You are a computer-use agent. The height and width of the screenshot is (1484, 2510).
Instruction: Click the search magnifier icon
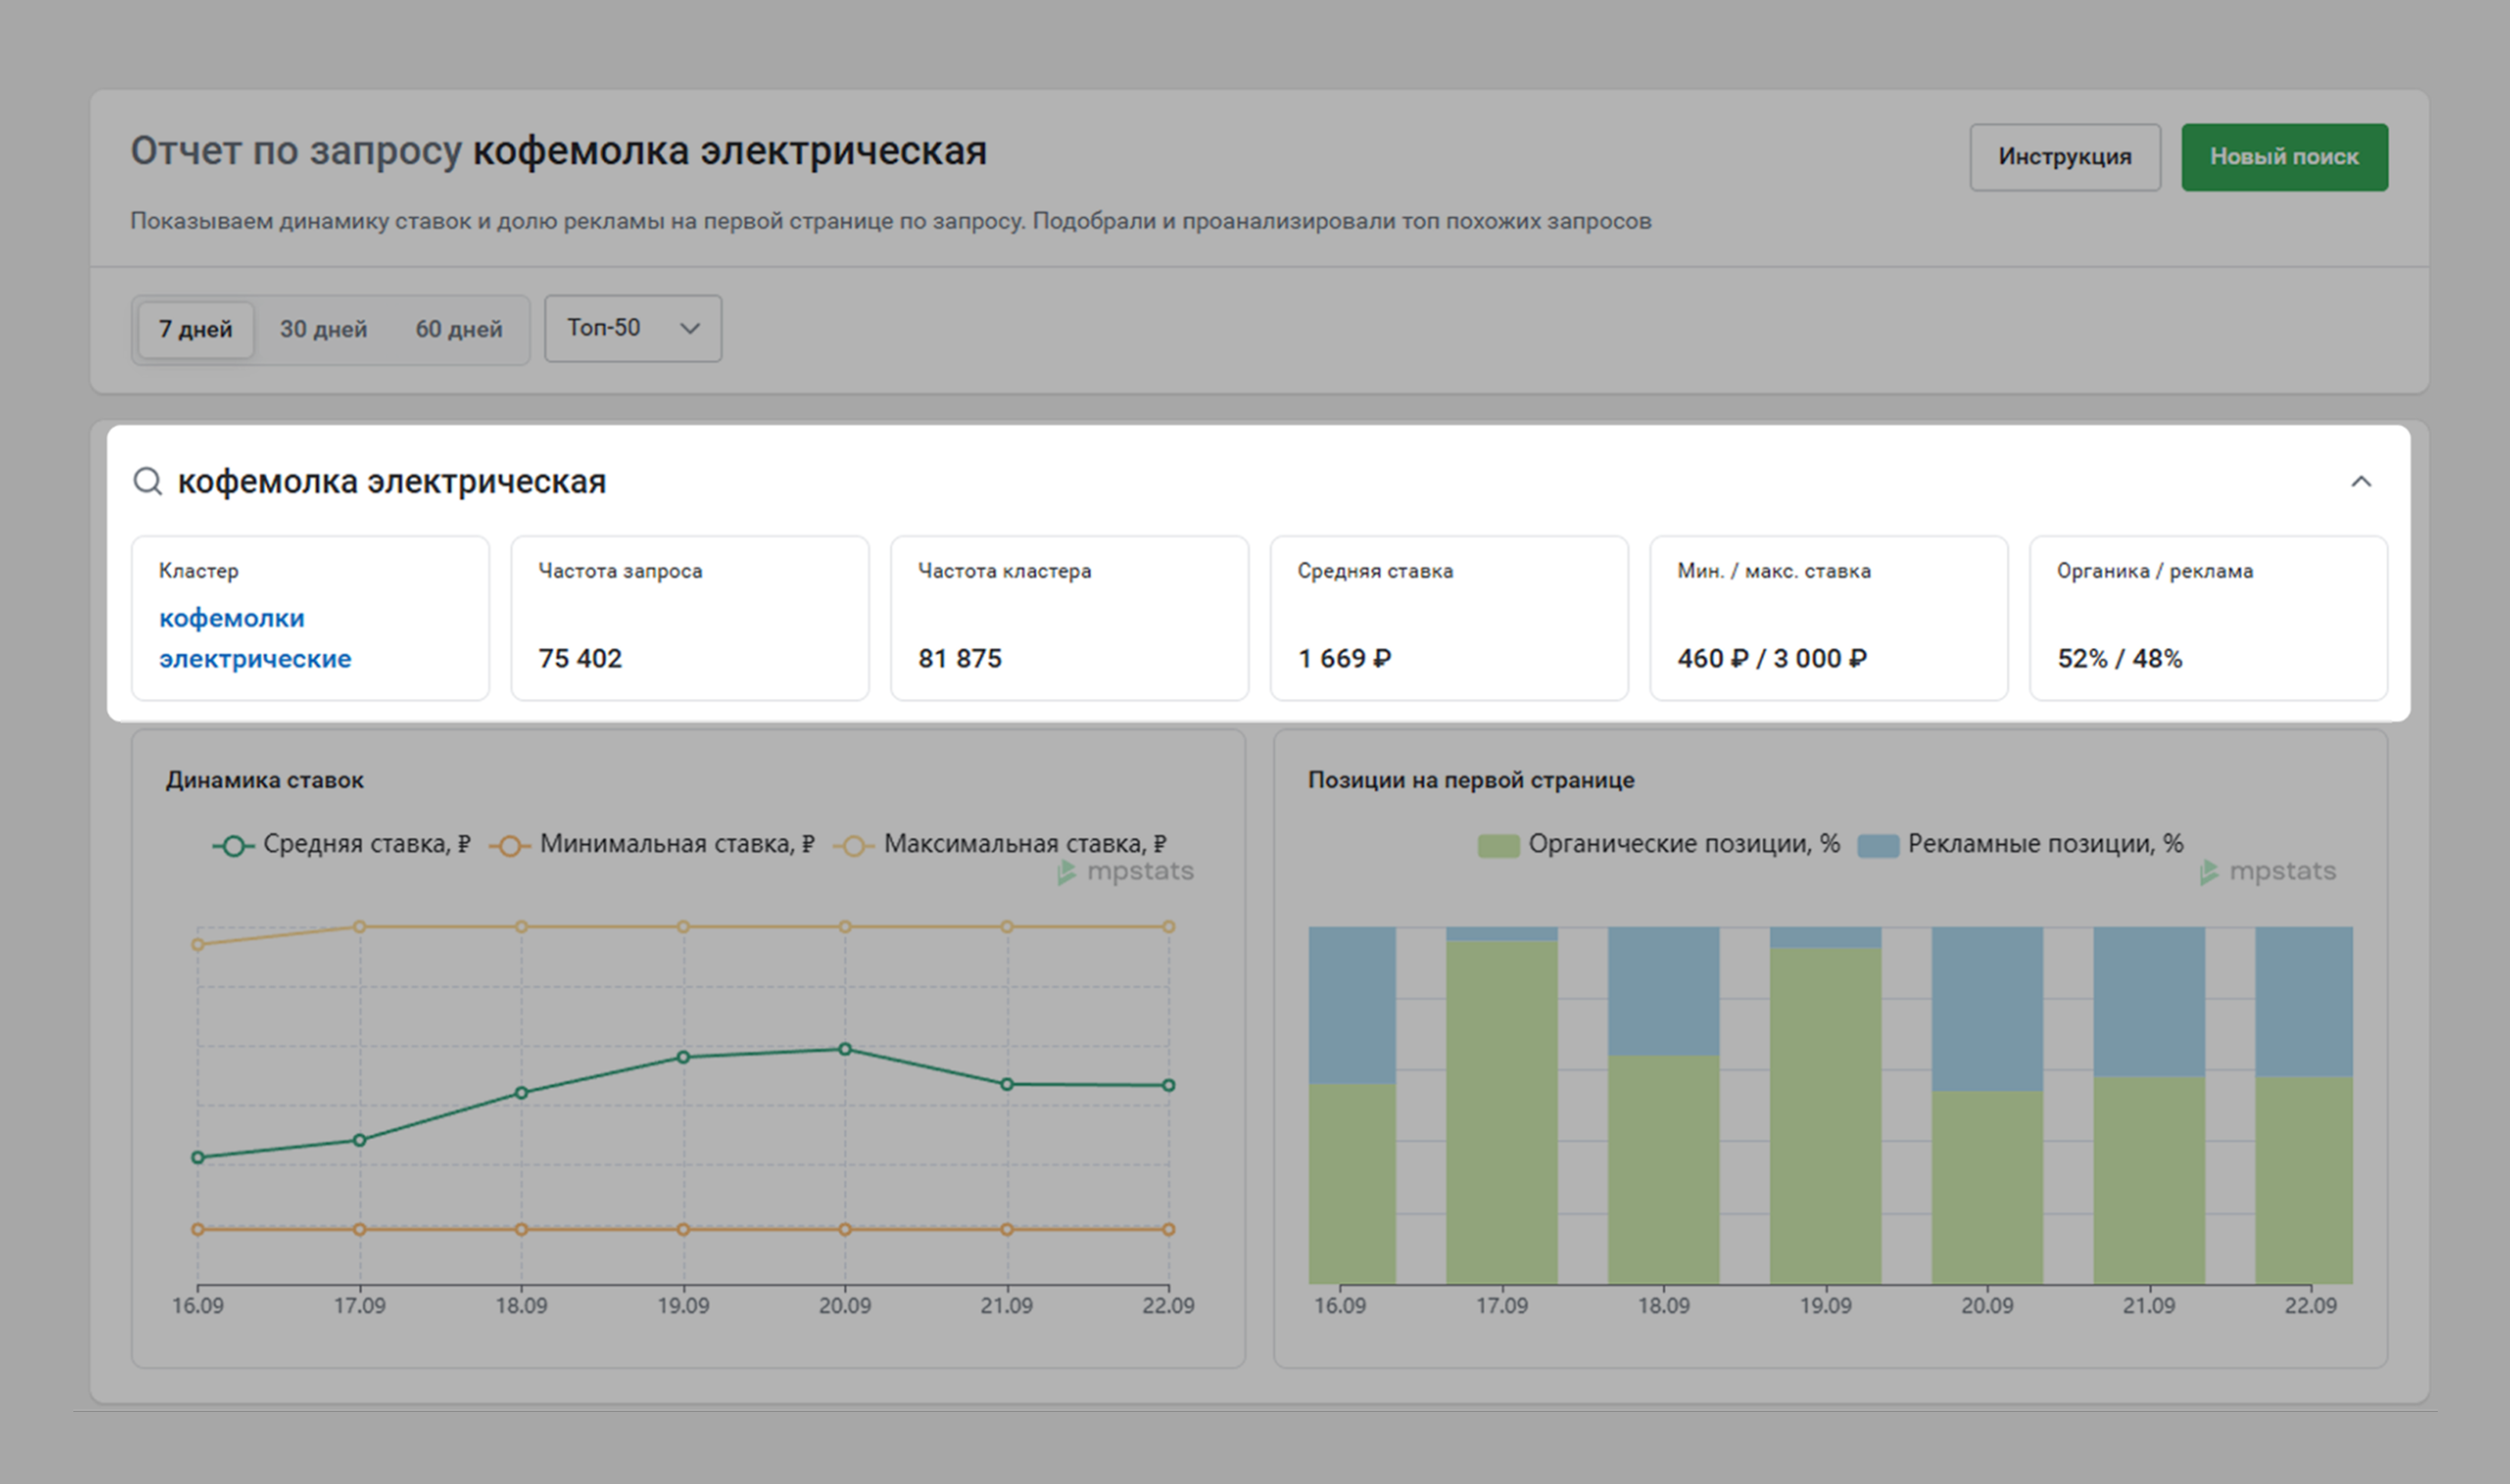147,482
